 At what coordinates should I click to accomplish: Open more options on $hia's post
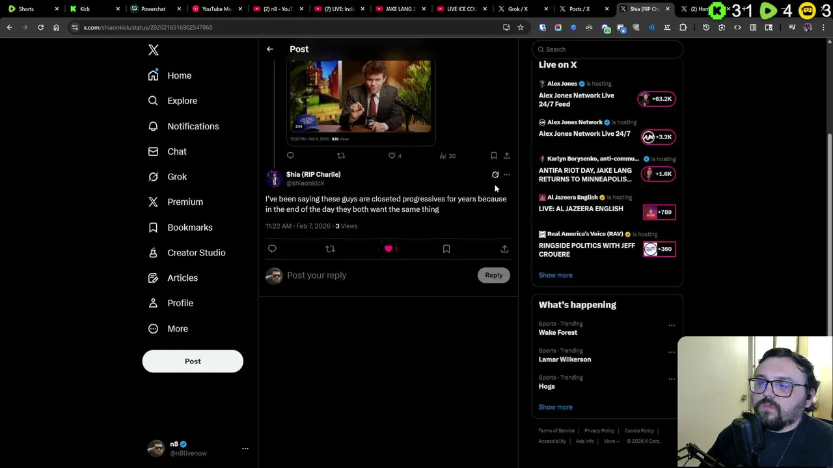507,174
